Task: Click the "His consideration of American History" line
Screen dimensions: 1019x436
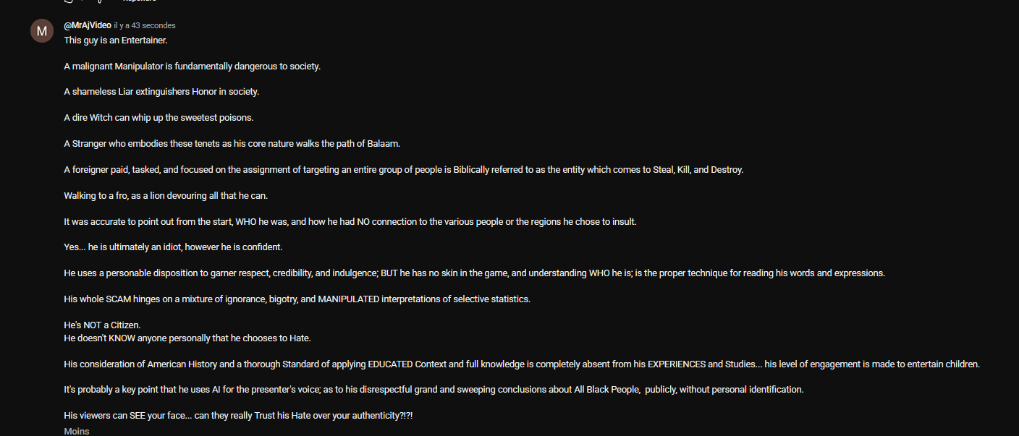Action: (521, 364)
